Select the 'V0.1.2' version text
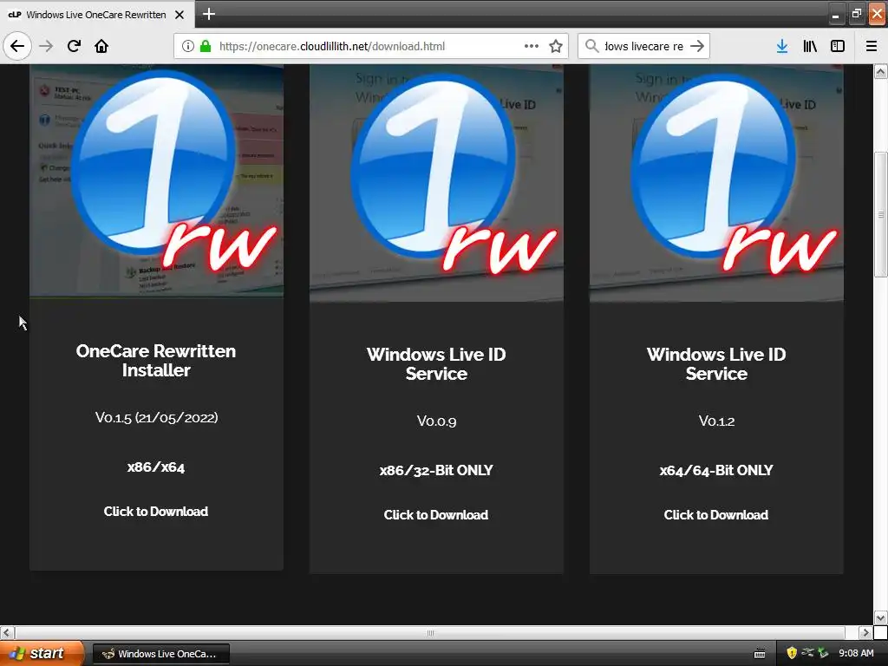Screen dimensions: 888x666 (x=716, y=421)
